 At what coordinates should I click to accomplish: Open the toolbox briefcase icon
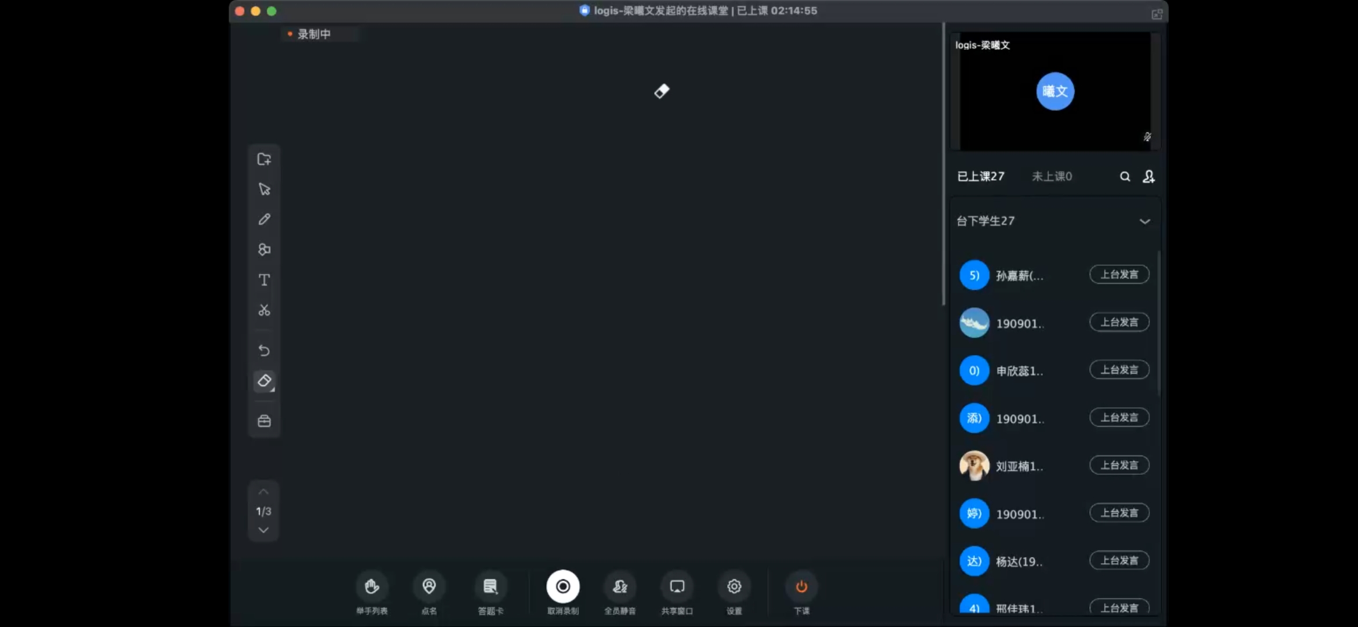click(x=264, y=421)
